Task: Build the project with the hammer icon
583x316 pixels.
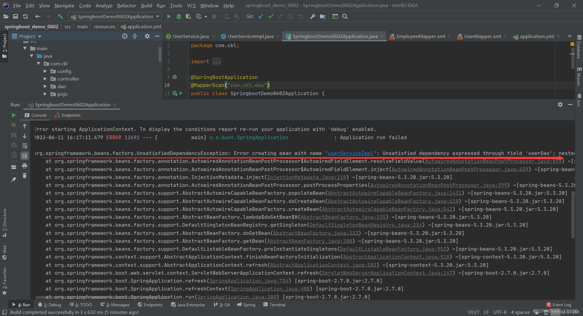Action: (60, 16)
